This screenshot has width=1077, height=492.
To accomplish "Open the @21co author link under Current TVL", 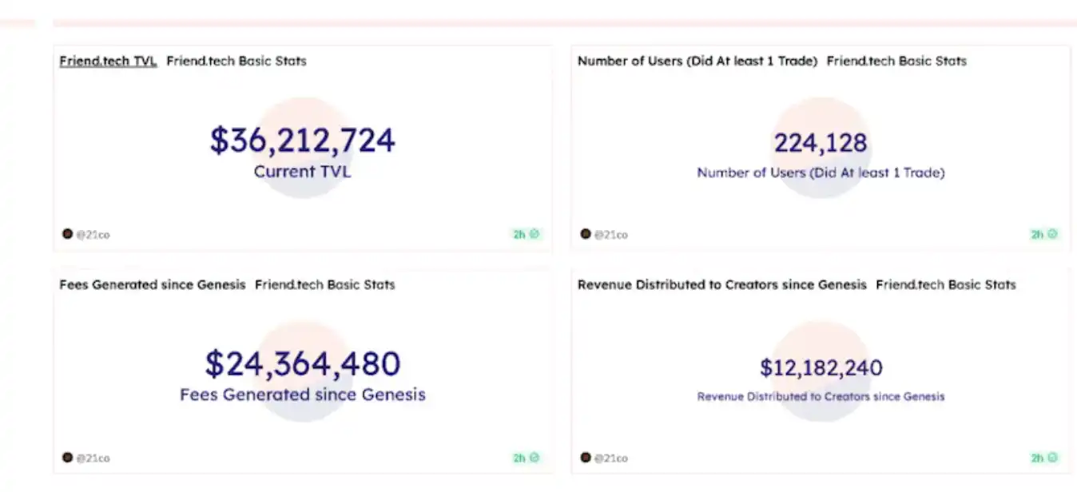I will pos(93,235).
